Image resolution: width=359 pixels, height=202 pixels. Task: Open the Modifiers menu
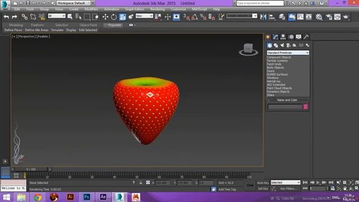click(x=91, y=9)
